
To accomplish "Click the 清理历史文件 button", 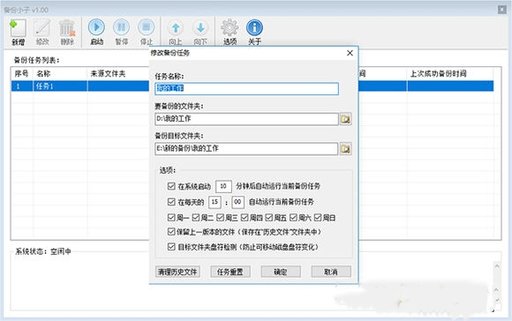I will [x=177, y=272].
